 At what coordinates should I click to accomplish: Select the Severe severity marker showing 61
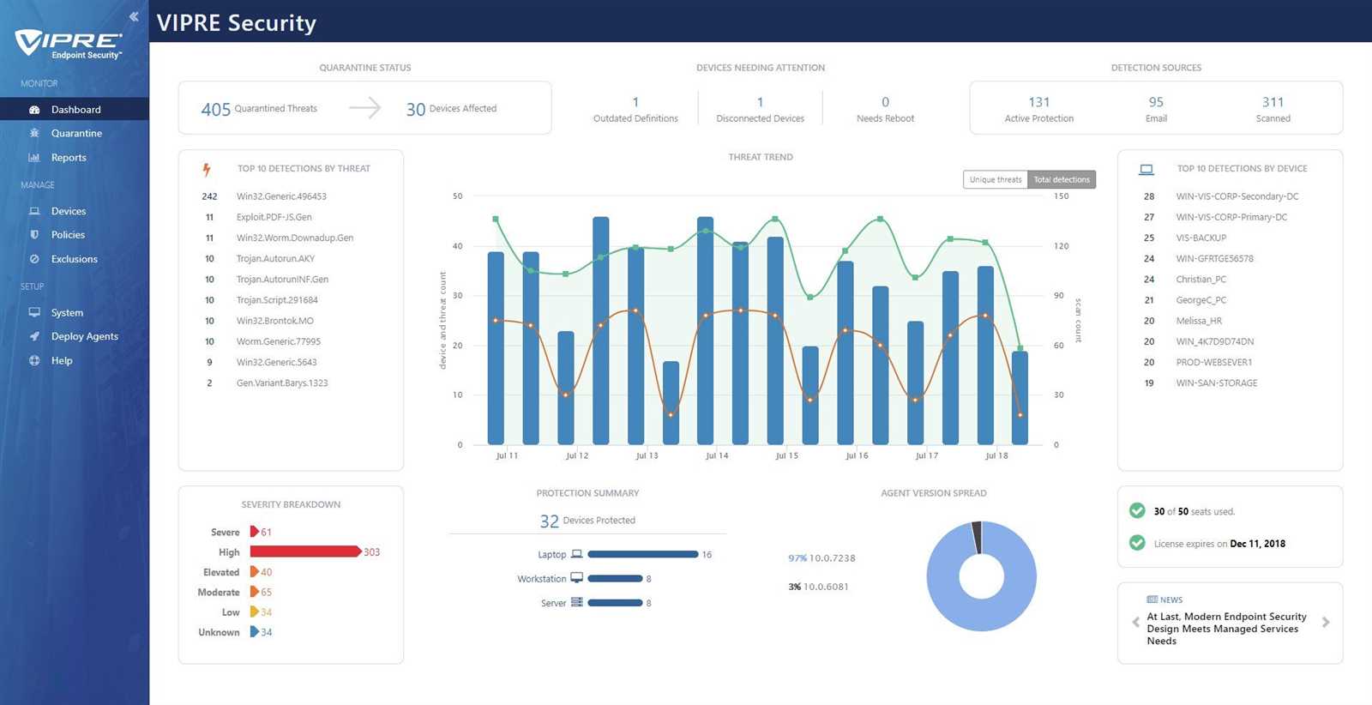[255, 532]
